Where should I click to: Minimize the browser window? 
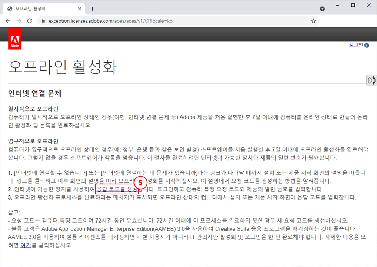338,5
